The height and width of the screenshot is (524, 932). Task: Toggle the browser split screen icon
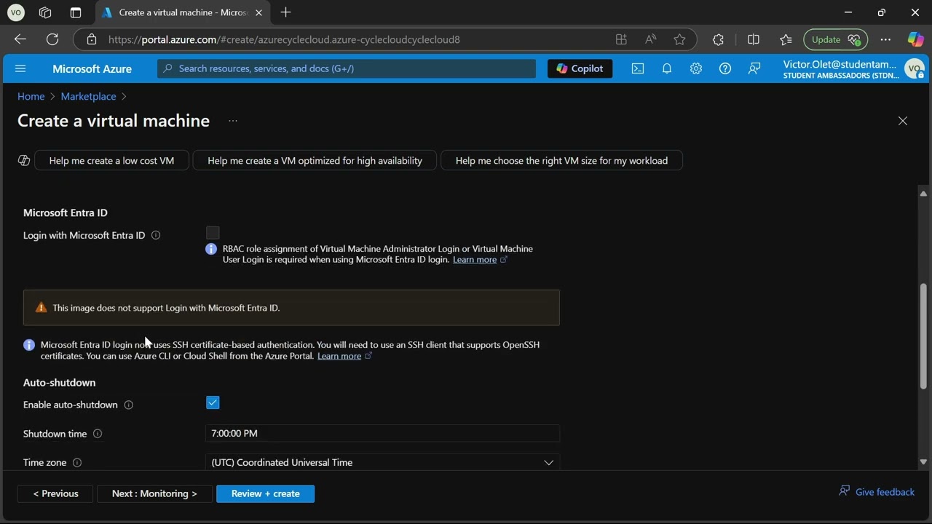tap(754, 39)
